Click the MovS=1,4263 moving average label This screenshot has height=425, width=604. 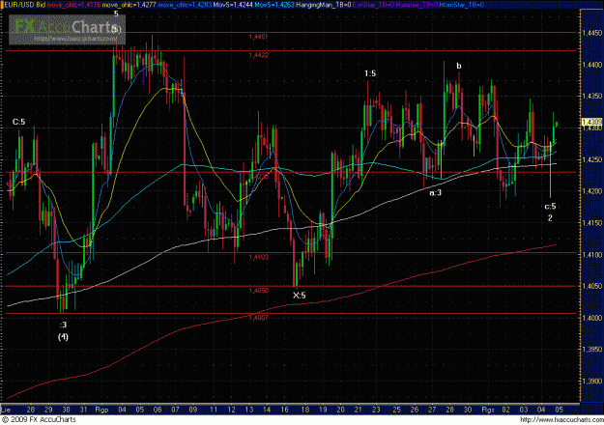click(273, 5)
